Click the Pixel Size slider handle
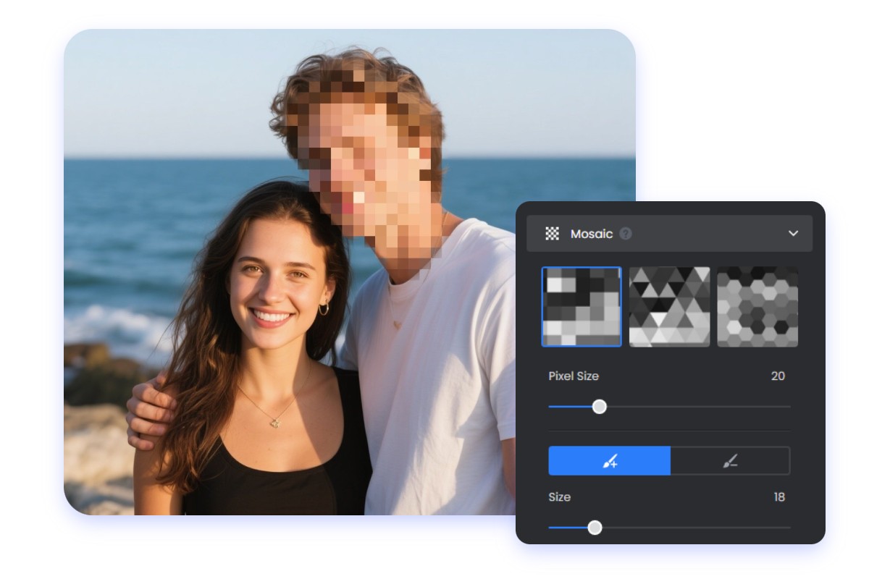Viewport: 869px width, 579px height. (599, 407)
